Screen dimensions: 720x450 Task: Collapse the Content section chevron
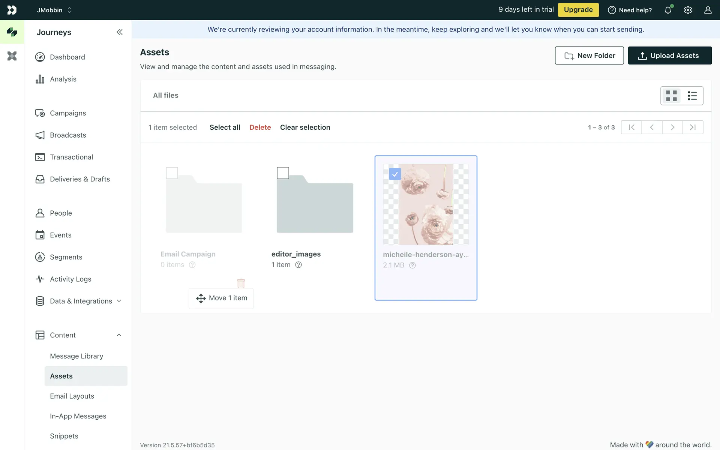(x=119, y=335)
